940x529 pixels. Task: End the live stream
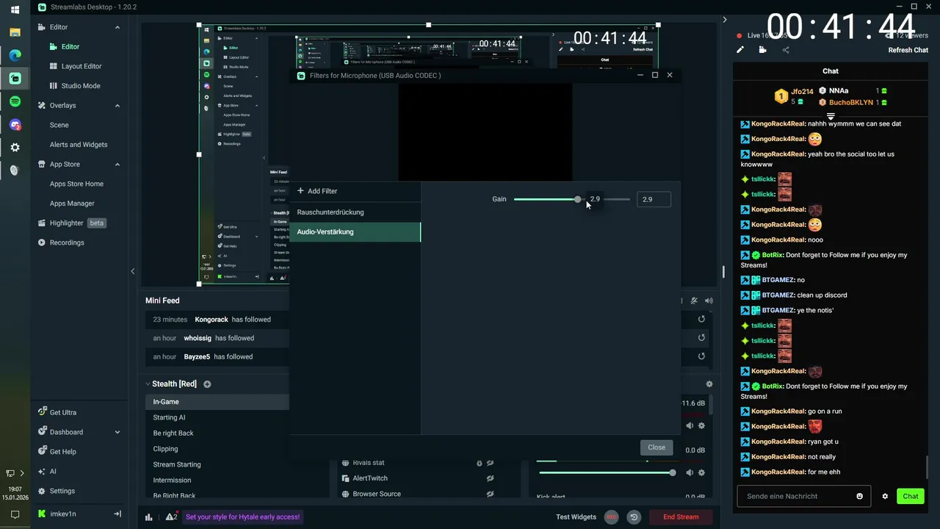click(x=681, y=517)
